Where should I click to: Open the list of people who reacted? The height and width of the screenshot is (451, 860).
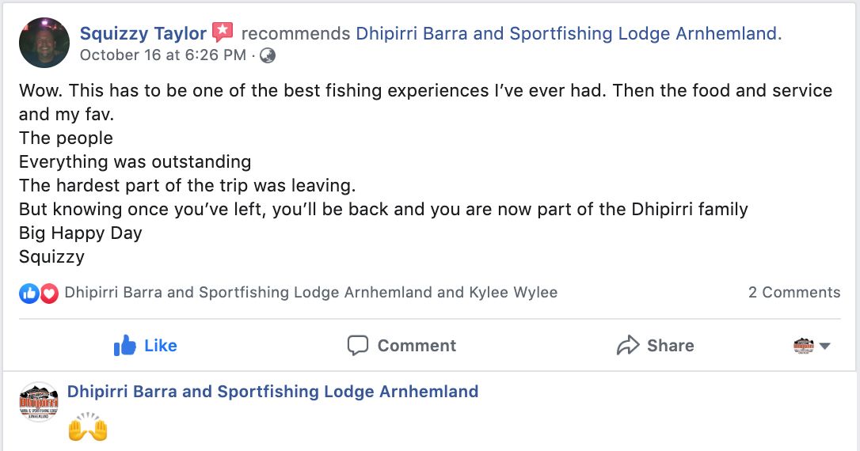pyautogui.click(x=311, y=293)
